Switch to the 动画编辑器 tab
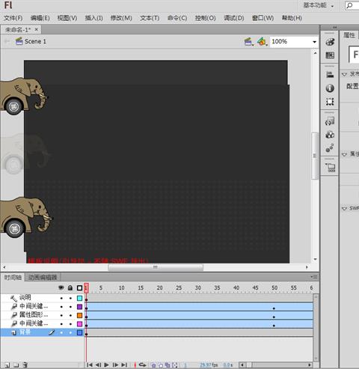Screen dimensions: 359x369 click(x=43, y=277)
